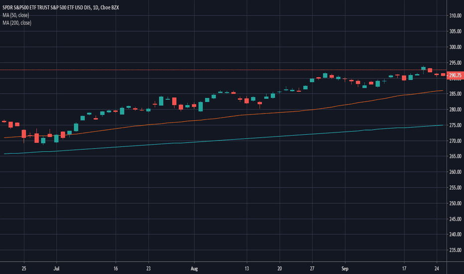Select the MA (50, close) indicator label
Screen dimensions: 464x274
coord(16,15)
